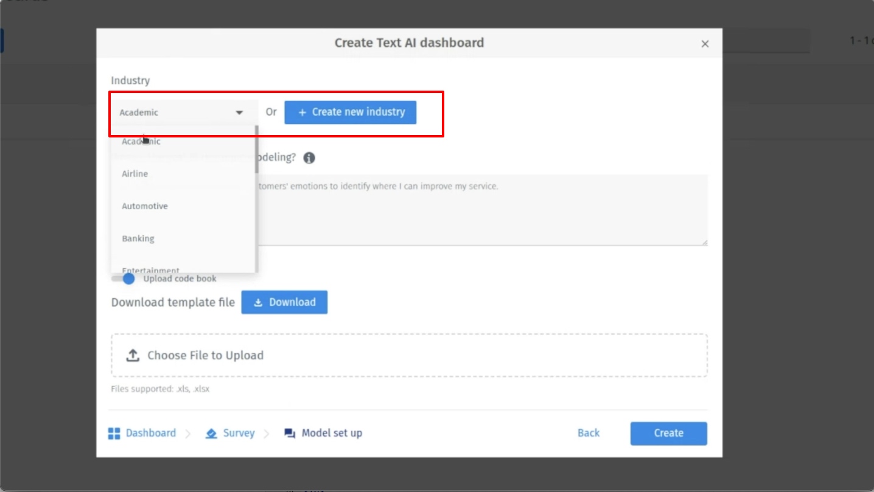
Task: Click the Model set up chat icon
Action: coord(290,433)
